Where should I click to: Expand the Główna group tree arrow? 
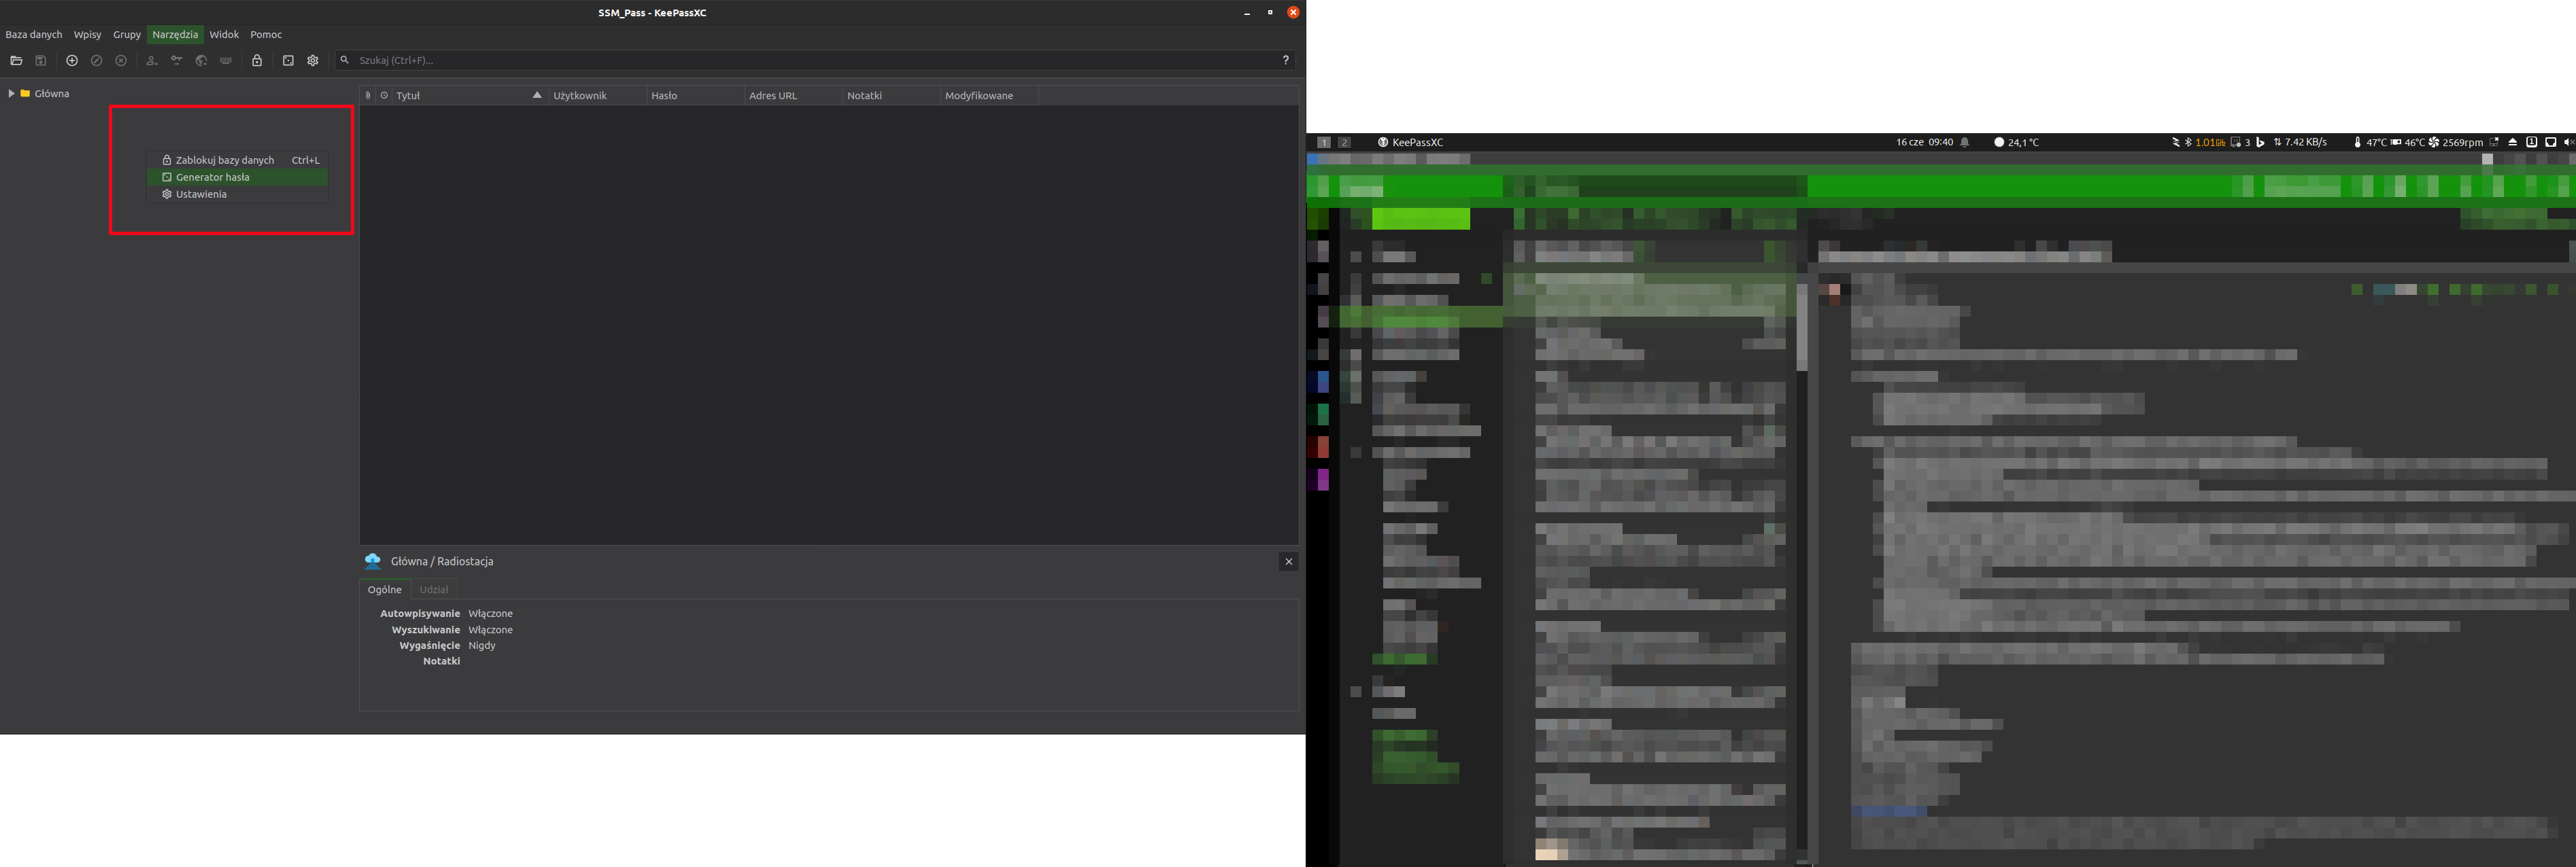click(x=11, y=94)
